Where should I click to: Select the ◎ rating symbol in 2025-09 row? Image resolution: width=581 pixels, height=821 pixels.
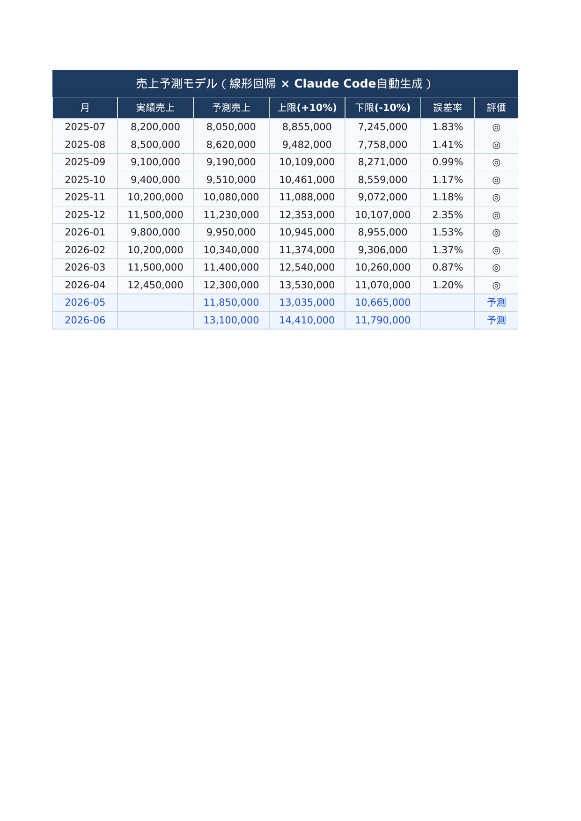pos(496,162)
